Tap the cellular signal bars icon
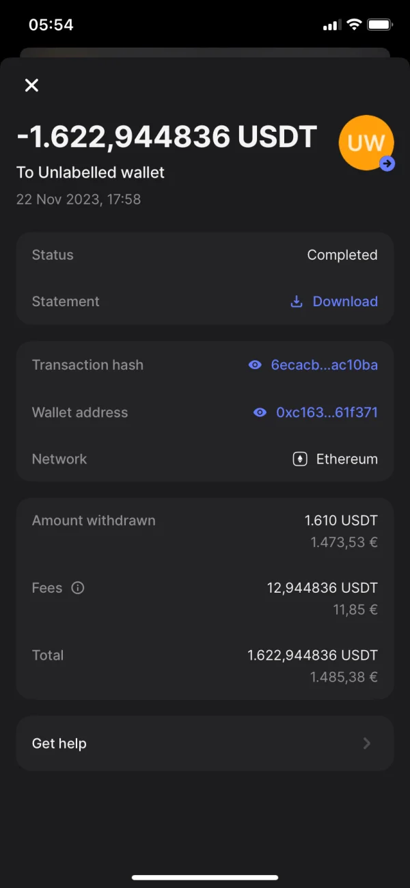This screenshot has width=410, height=888. pos(331,25)
